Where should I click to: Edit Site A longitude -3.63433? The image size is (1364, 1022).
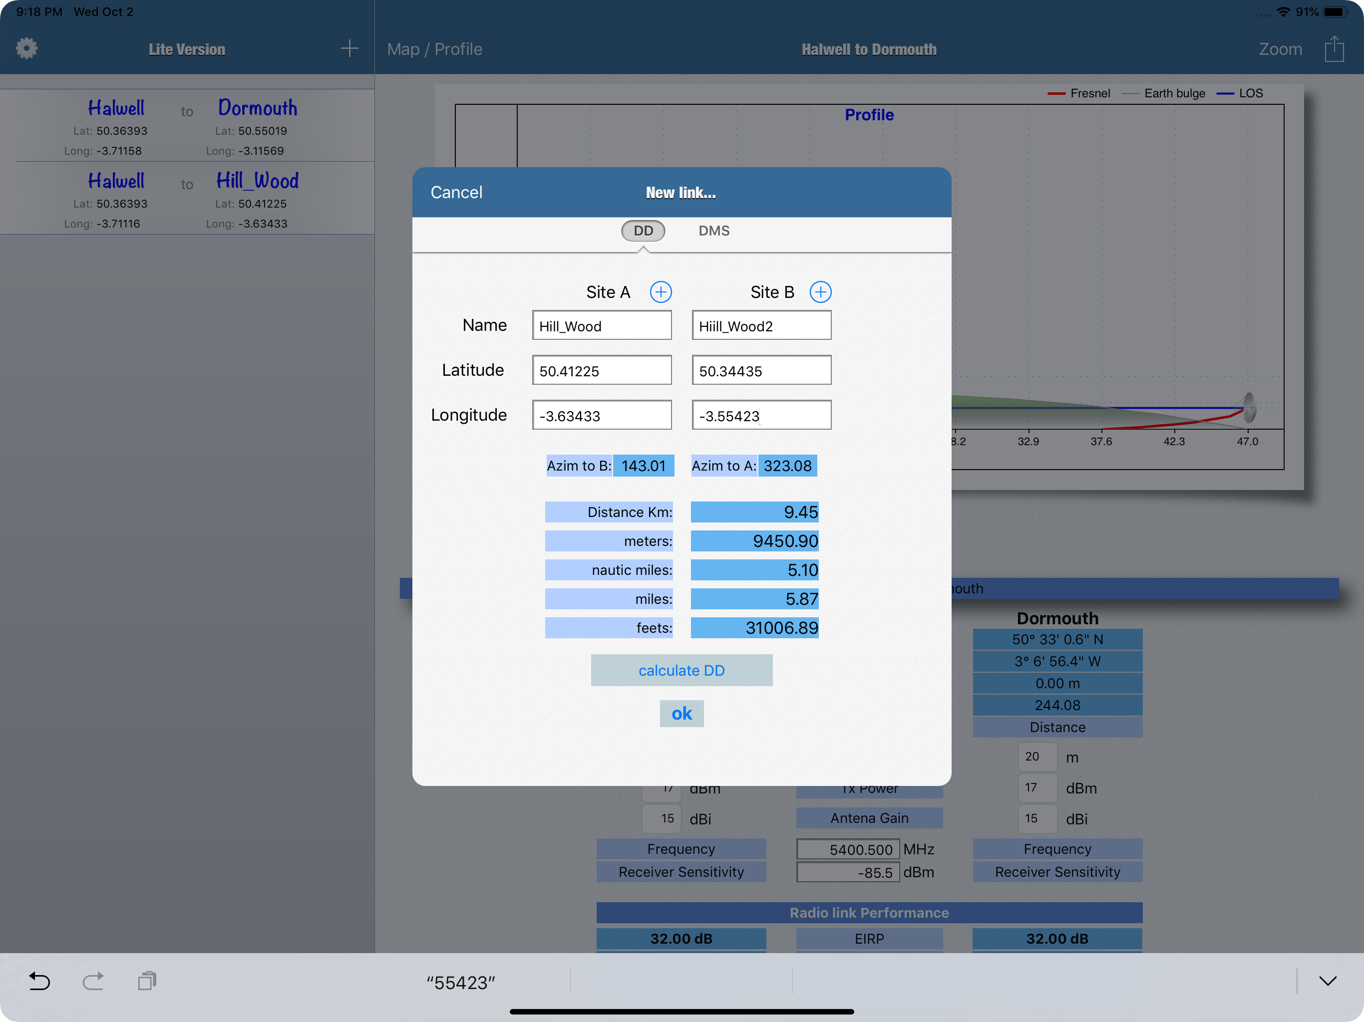[602, 415]
